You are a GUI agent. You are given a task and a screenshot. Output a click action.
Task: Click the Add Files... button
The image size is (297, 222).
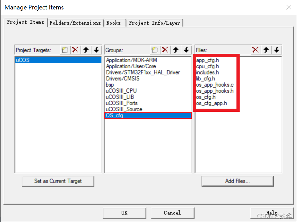[x=237, y=181]
